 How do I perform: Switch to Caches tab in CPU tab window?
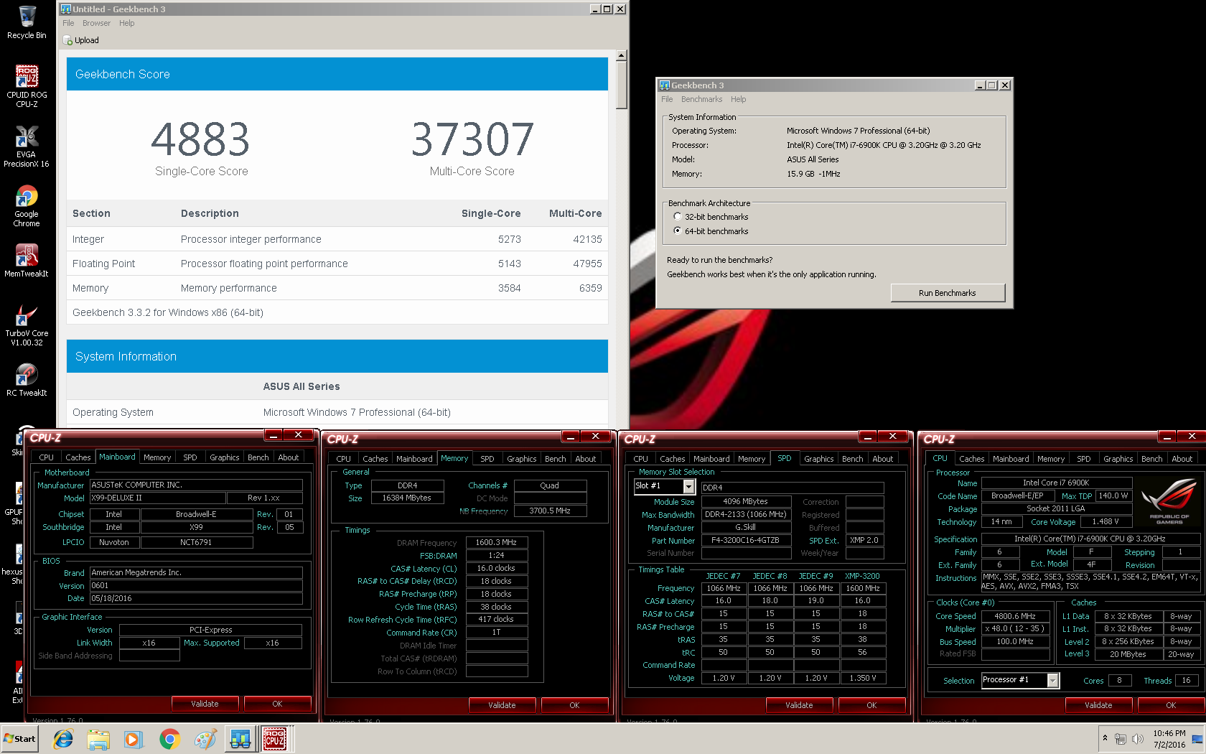971,459
